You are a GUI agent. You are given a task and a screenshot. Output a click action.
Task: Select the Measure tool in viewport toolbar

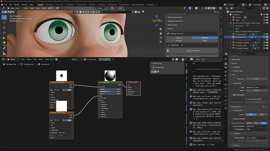coord(4,53)
